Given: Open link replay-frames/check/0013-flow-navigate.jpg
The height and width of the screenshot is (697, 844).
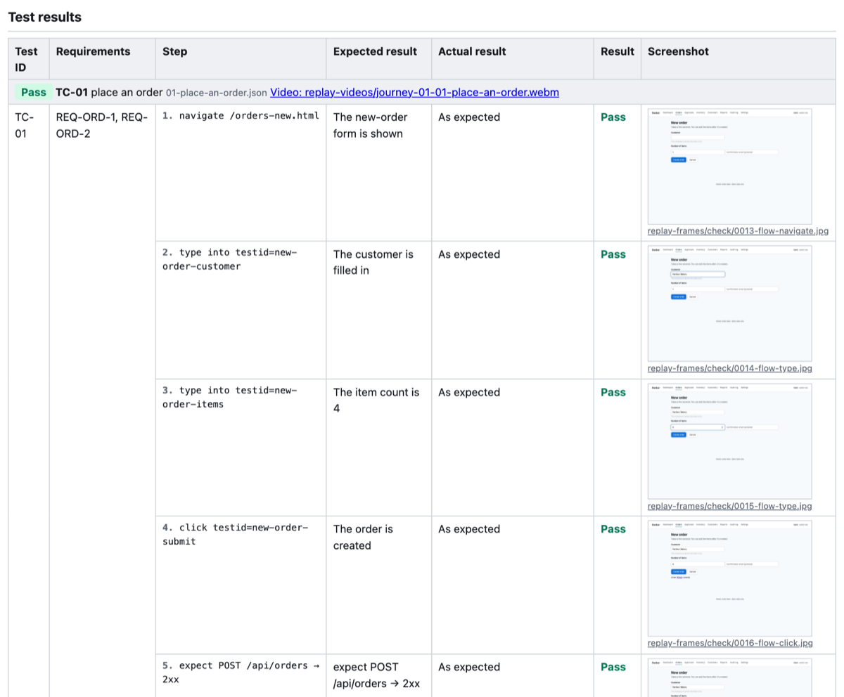Looking at the screenshot, I should [x=738, y=230].
